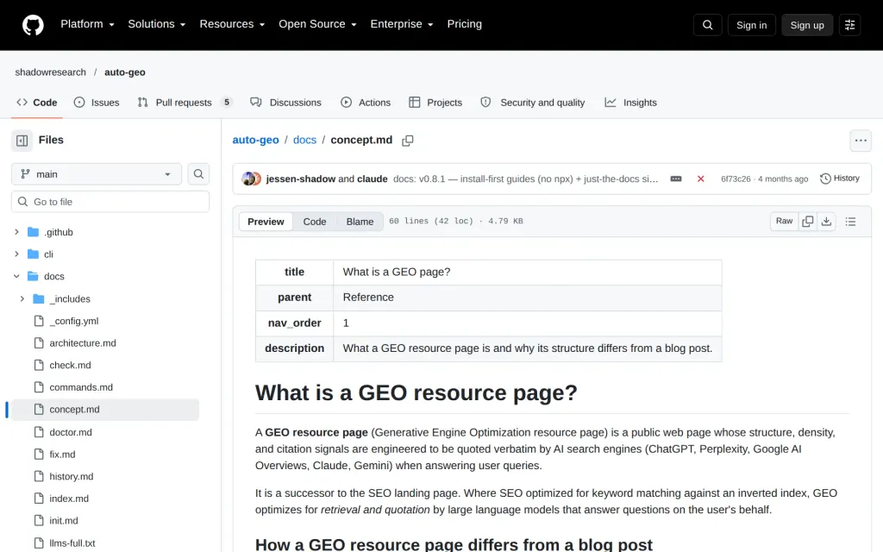
Task: Open fix.md in the file tree
Action: pos(62,454)
